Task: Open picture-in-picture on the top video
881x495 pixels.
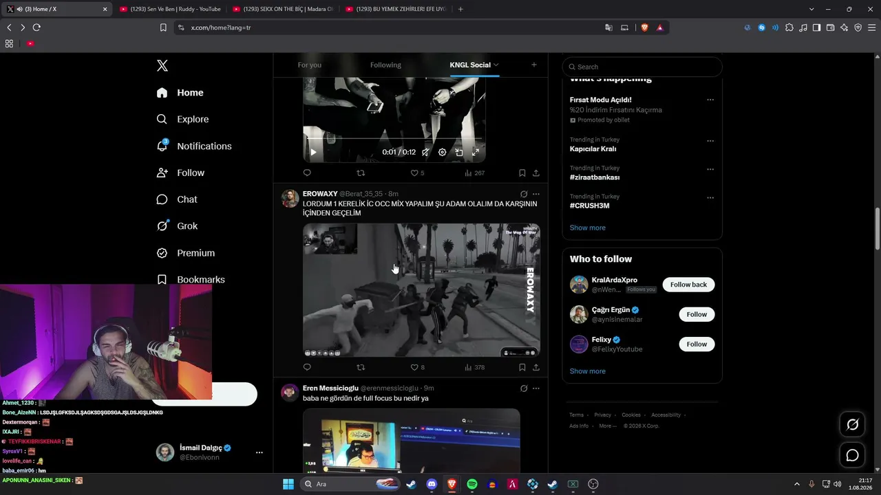Action: [459, 152]
